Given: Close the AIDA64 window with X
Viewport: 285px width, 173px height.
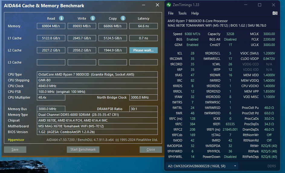Looking at the screenshot, I should [x=157, y=5].
